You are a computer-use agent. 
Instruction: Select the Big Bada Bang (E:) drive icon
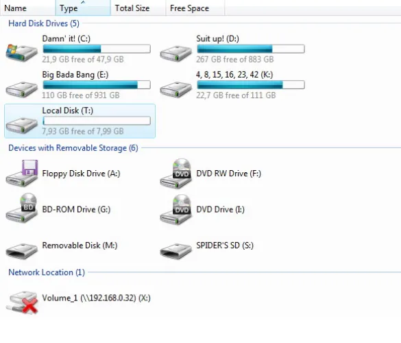pyautogui.click(x=22, y=89)
